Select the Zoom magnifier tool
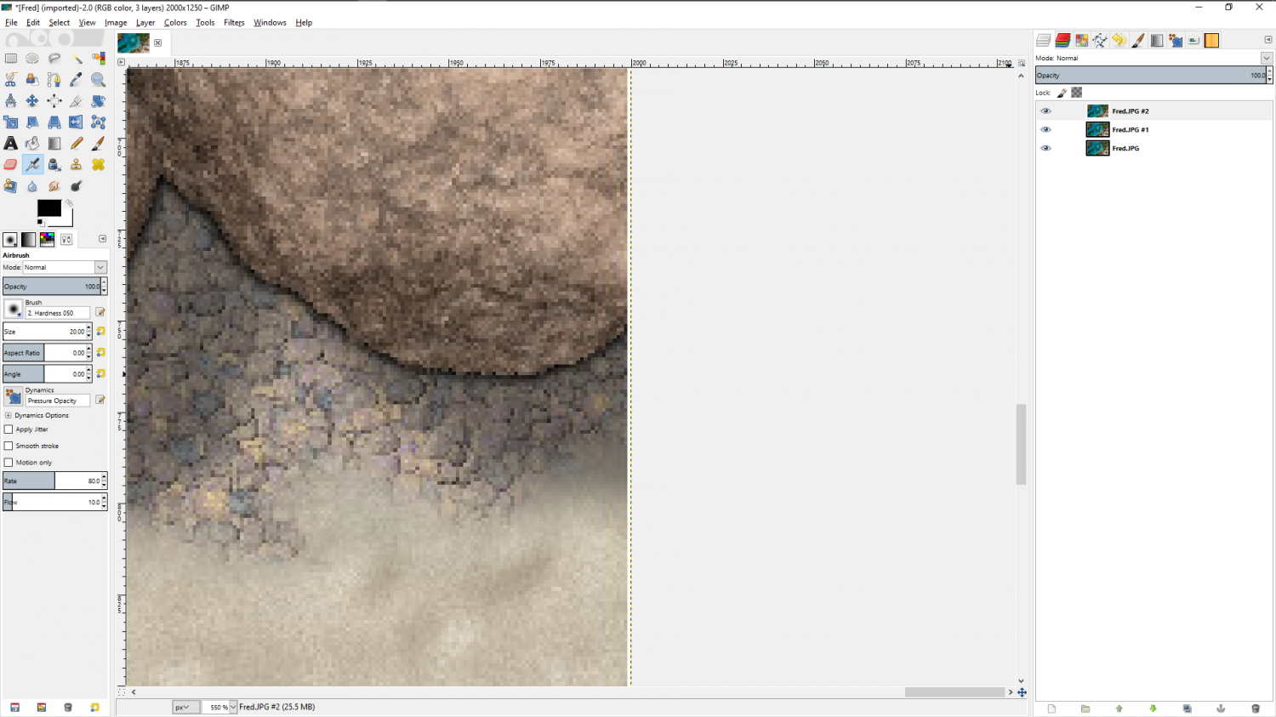1276x717 pixels. (99, 80)
